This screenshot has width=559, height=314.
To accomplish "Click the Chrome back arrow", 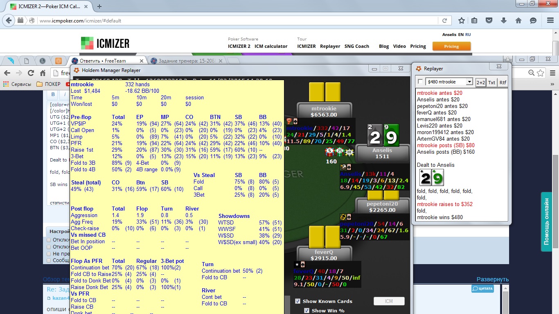I will 7,73.
